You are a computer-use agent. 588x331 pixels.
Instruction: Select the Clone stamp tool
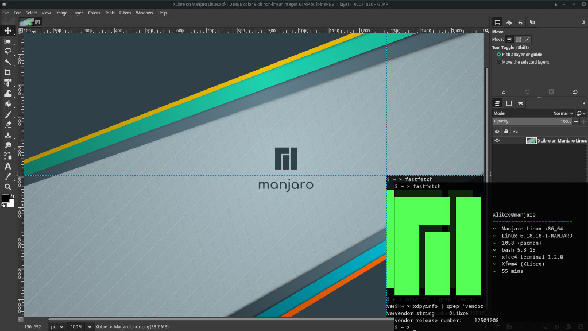(8, 135)
